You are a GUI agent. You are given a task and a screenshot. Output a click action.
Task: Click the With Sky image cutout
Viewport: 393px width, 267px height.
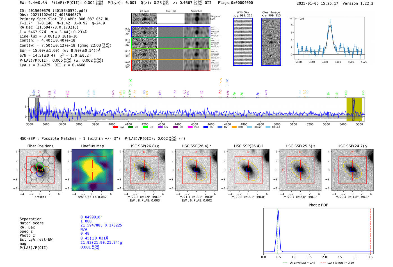[x=243, y=42]
